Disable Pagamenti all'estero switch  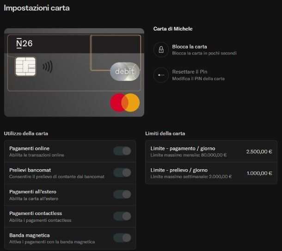[122, 194]
